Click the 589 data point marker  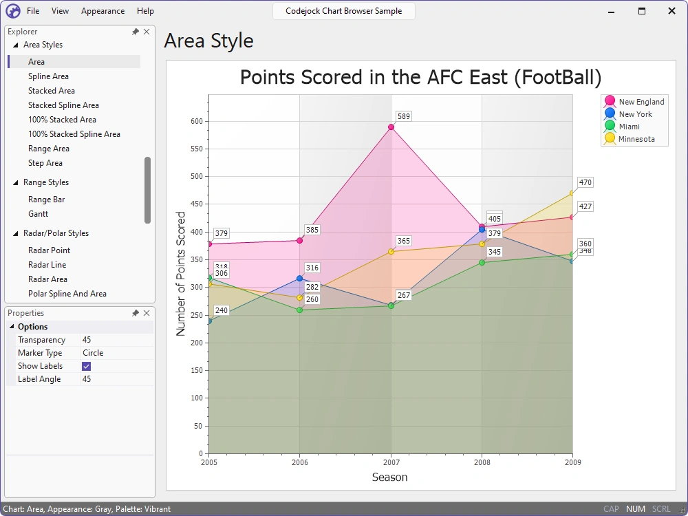point(391,127)
